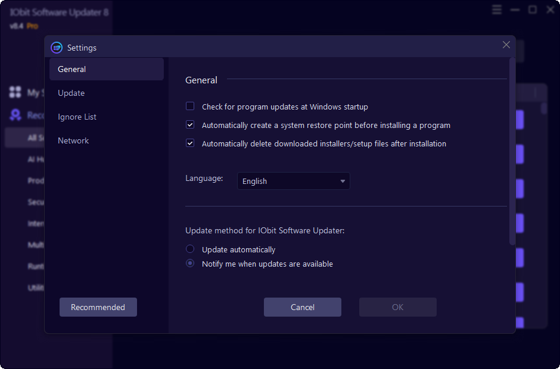Click the IObit logo in Settings title bar
This screenshot has height=369, width=560.
[x=57, y=47]
